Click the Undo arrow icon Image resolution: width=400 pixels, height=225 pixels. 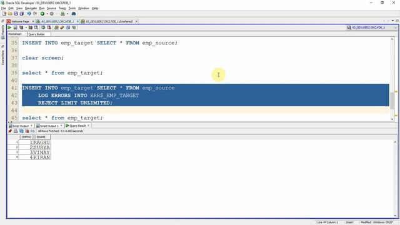click(29, 14)
